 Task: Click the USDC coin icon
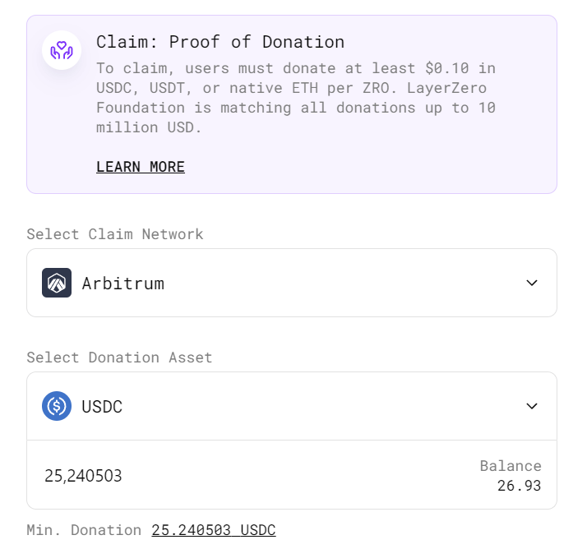[x=57, y=406]
